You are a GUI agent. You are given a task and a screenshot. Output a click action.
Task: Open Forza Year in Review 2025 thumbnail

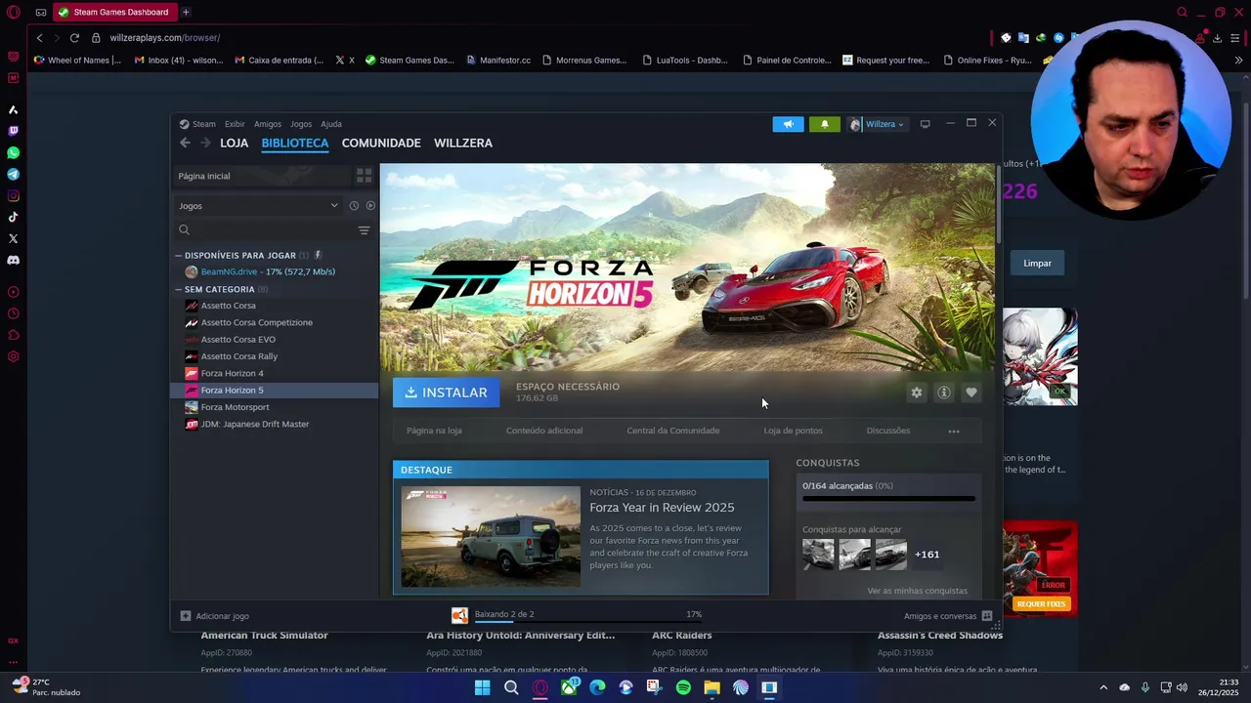point(491,537)
